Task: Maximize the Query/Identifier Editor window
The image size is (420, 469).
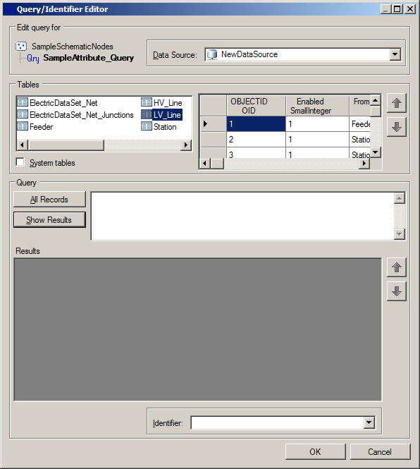Action: coord(397,9)
